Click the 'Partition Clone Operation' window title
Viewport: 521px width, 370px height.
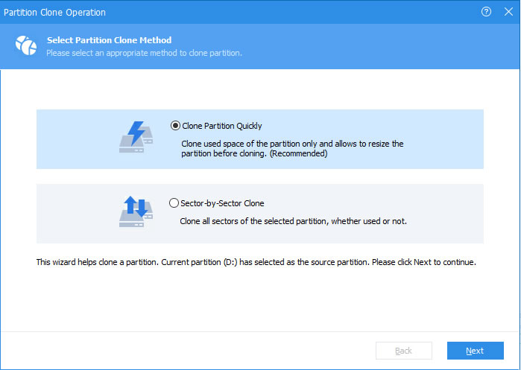coord(55,12)
